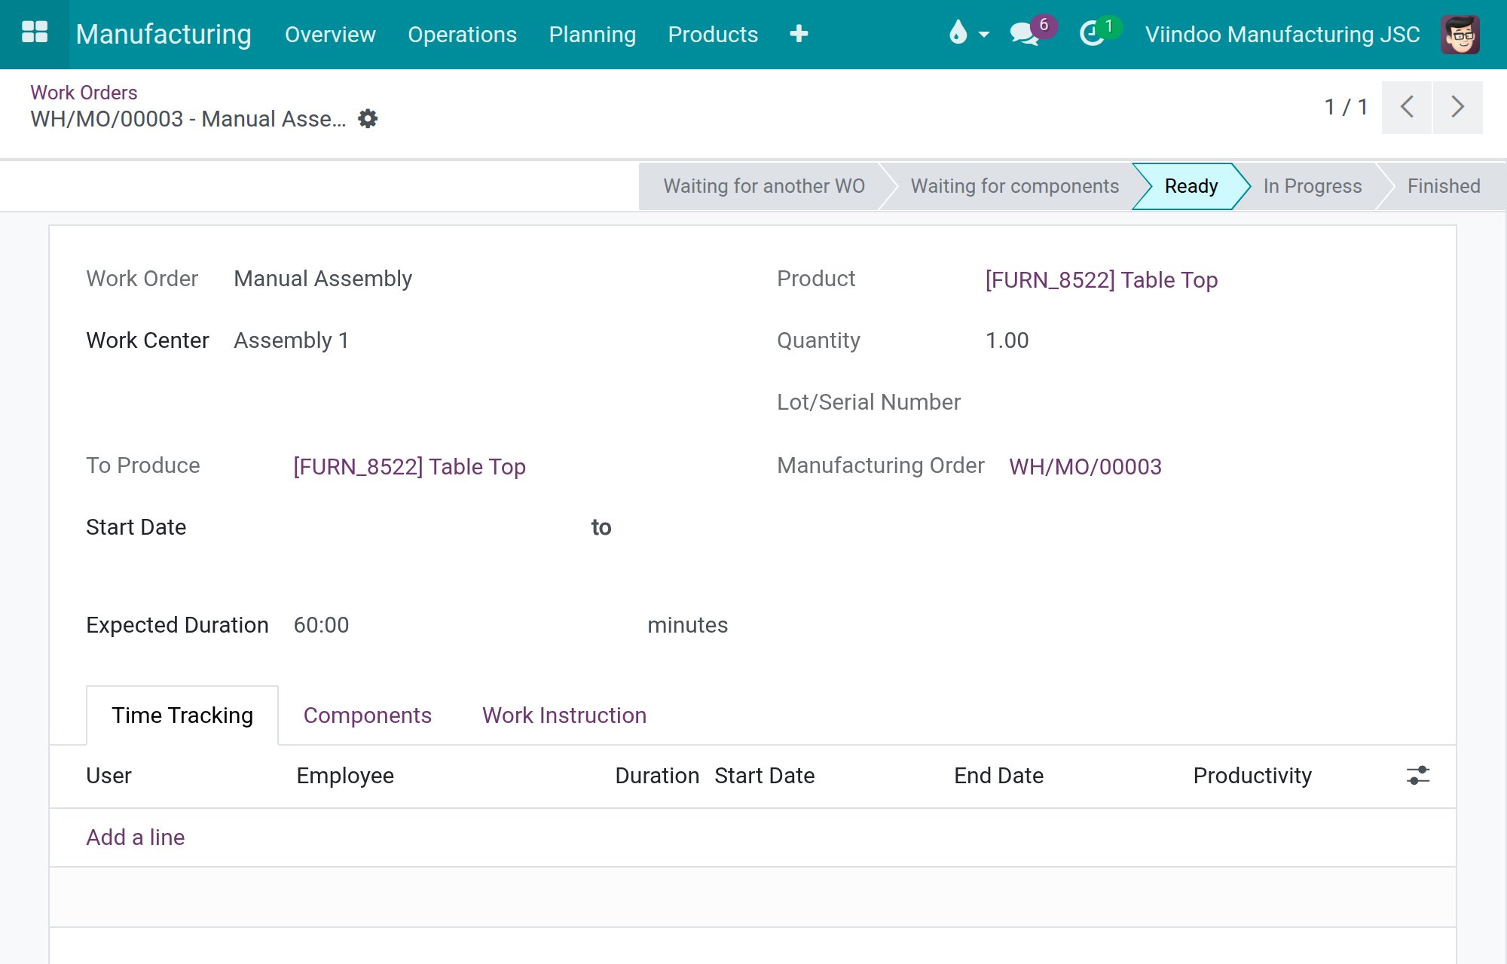Viewport: 1507px width, 964px height.
Task: Open the activities clock icon
Action: tap(1093, 33)
